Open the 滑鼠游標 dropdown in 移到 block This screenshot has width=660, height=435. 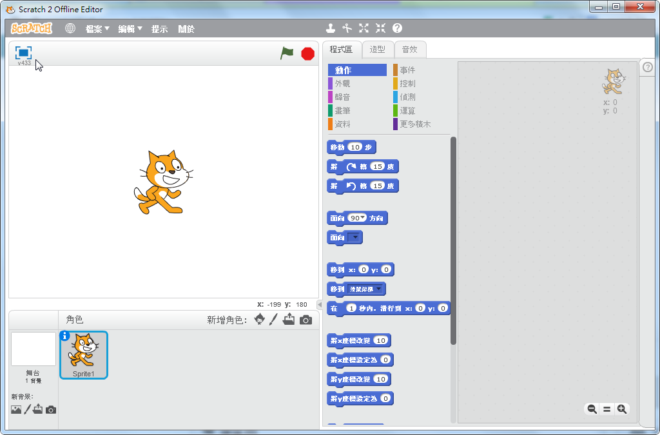pos(366,289)
